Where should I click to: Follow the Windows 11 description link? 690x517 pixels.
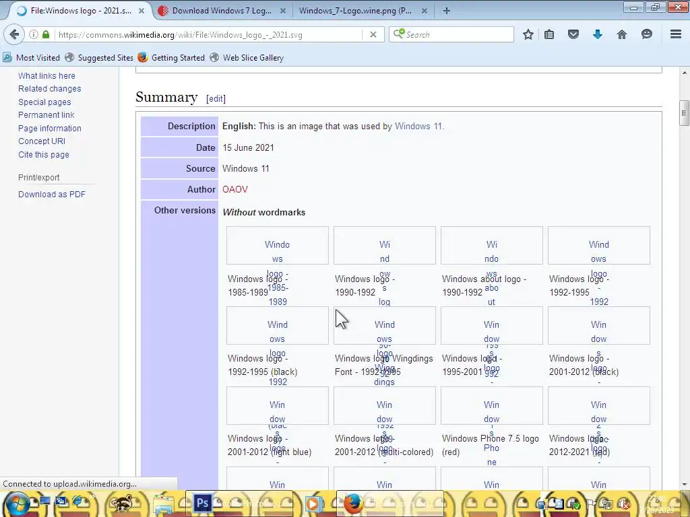point(419,126)
